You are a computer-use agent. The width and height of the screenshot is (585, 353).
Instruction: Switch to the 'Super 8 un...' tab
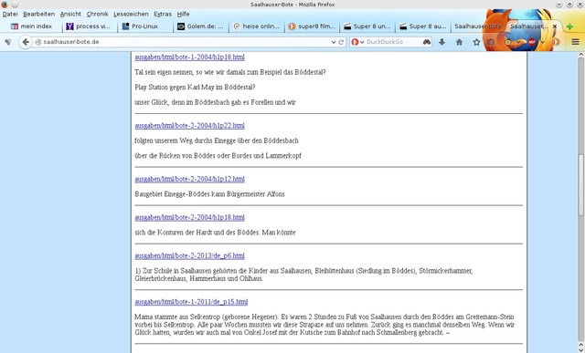(367, 26)
